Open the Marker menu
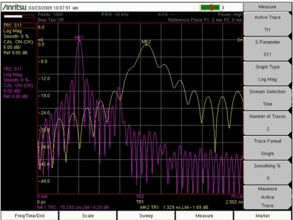 (263, 216)
